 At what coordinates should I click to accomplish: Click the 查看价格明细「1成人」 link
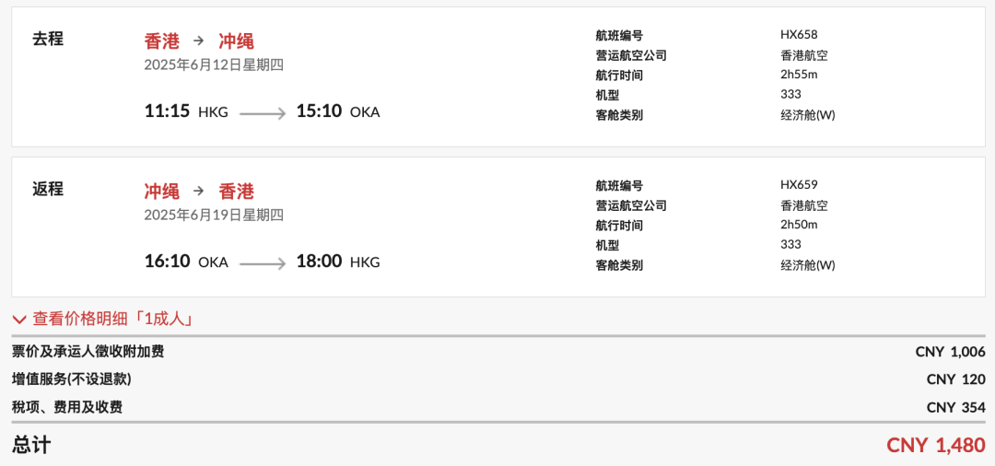113,319
